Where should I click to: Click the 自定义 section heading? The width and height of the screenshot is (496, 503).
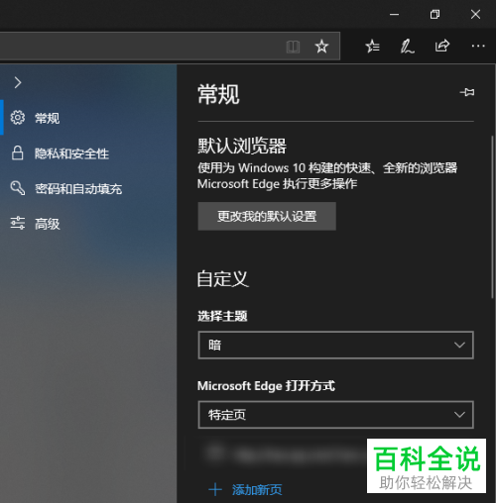pyautogui.click(x=222, y=279)
